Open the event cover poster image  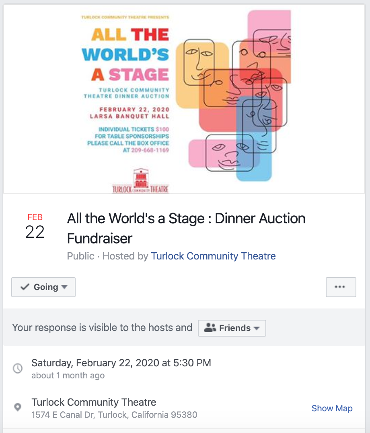coord(185,99)
